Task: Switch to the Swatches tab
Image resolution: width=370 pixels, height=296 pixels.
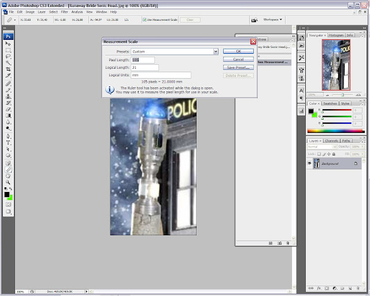Action: (x=330, y=103)
